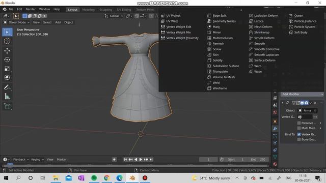Enable the Preserve Volume checkbox
The image size is (326, 183).
tap(299, 123)
